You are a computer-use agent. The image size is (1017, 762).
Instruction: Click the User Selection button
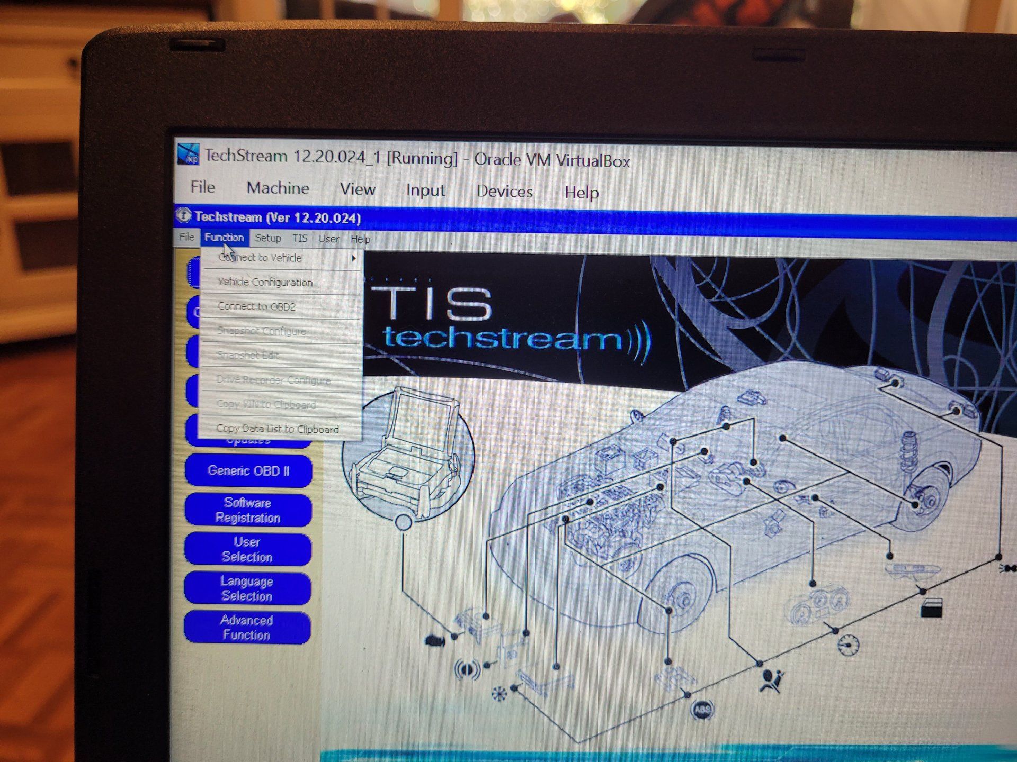(247, 549)
